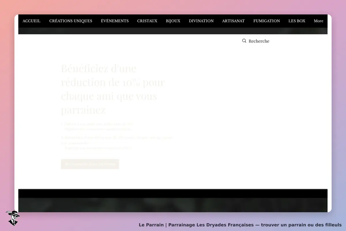
Task: Go to CRÉATIONS UNIQUES page
Action: 71,21
